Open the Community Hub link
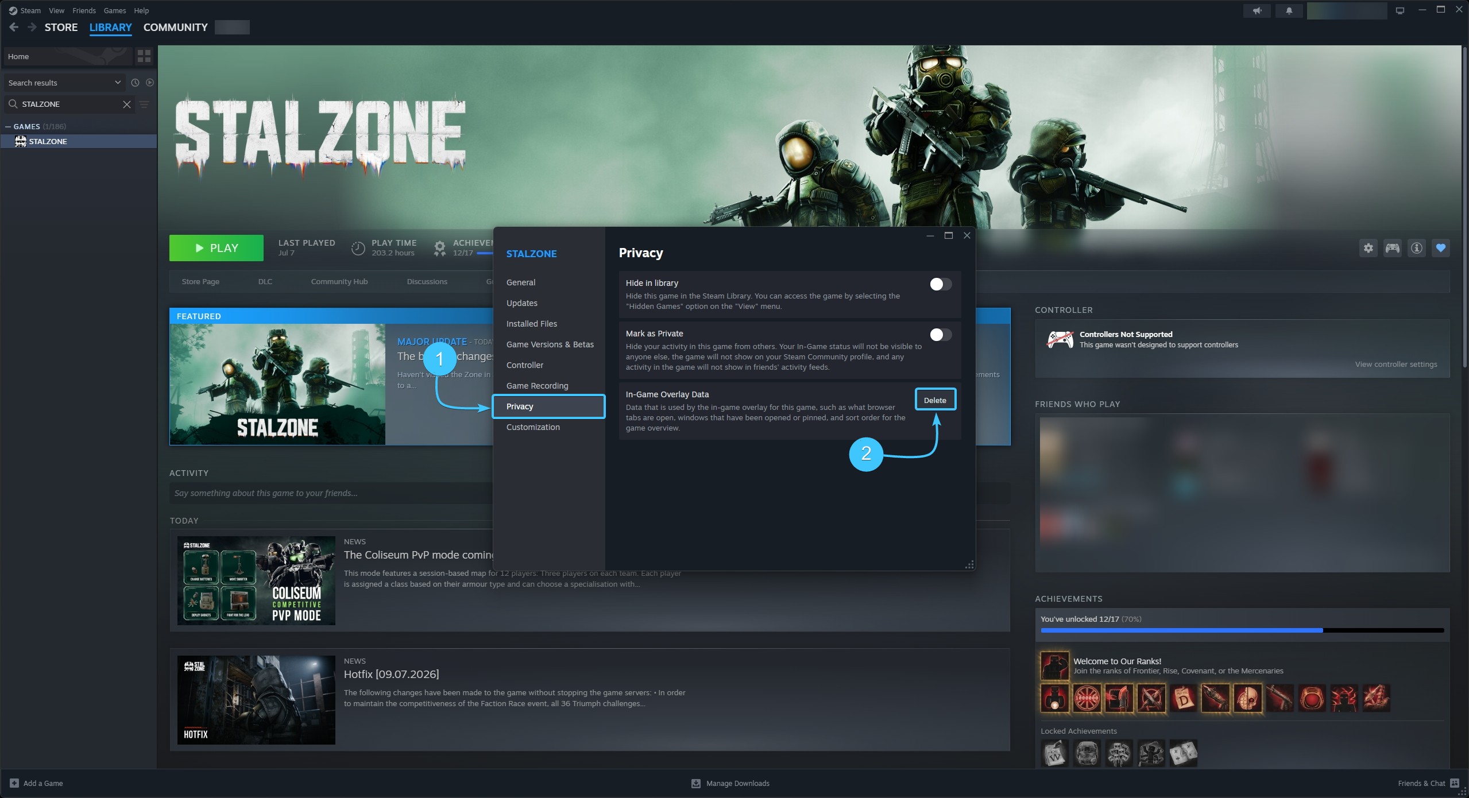 339,281
